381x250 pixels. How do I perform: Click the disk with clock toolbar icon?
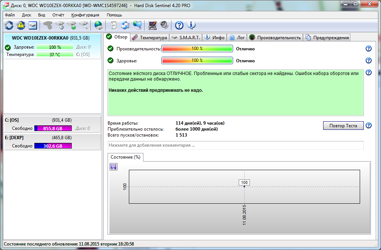(x=60, y=25)
